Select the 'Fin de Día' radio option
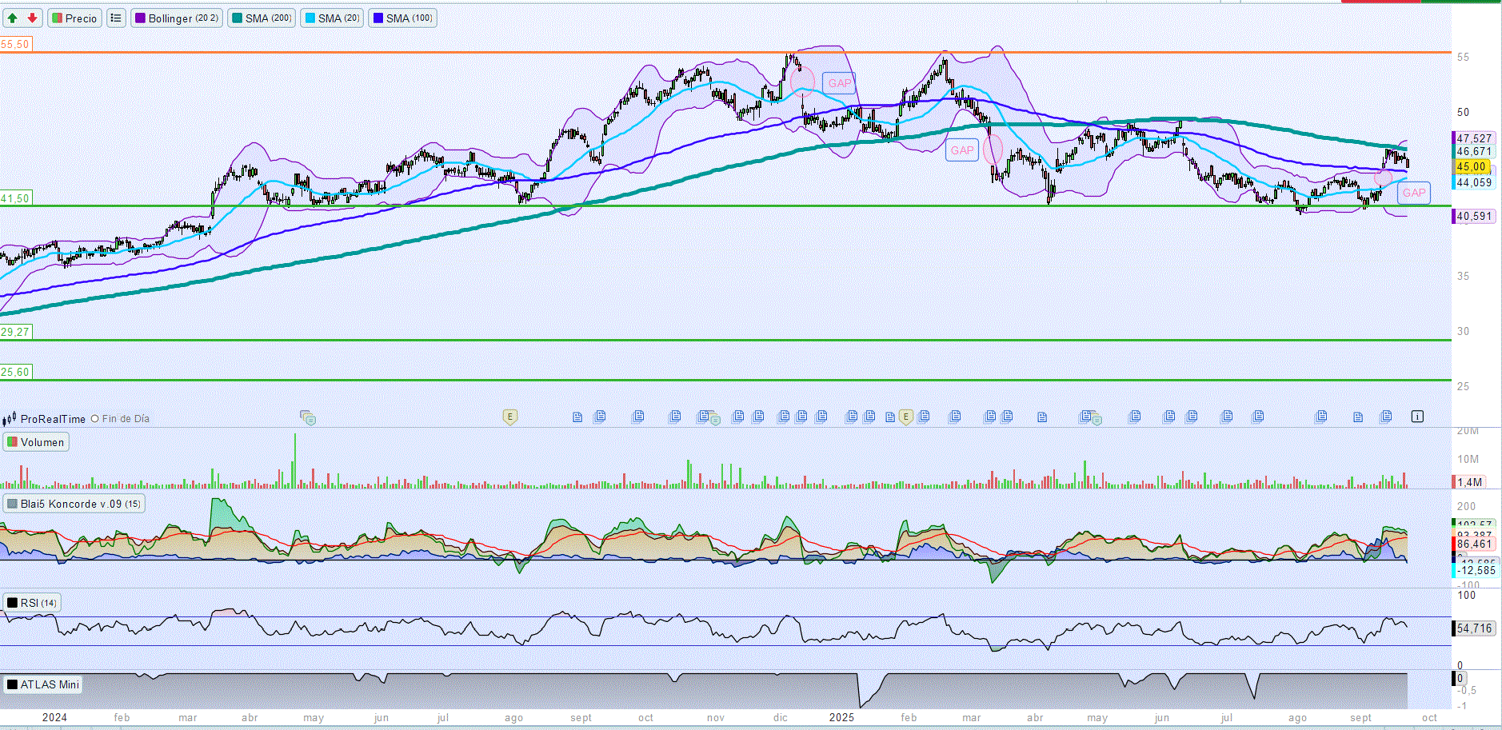1502x730 pixels. pos(95,418)
